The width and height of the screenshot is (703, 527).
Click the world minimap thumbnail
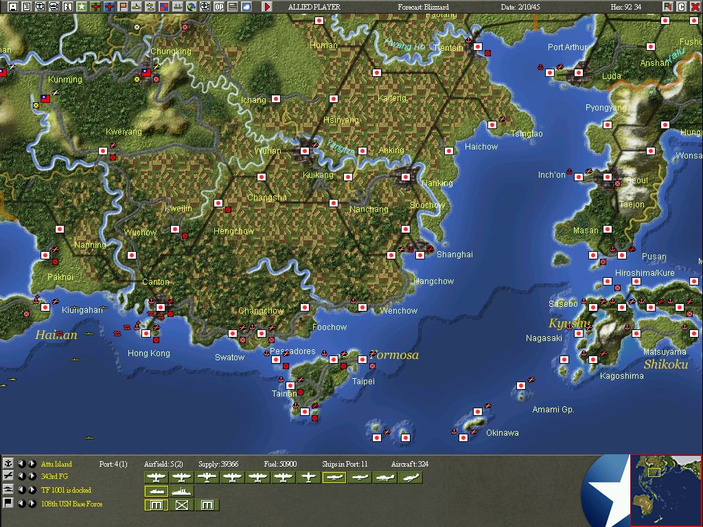666,490
